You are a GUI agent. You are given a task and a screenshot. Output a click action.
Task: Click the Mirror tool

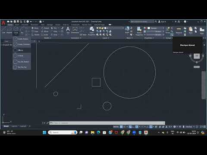[x=45, y=31]
